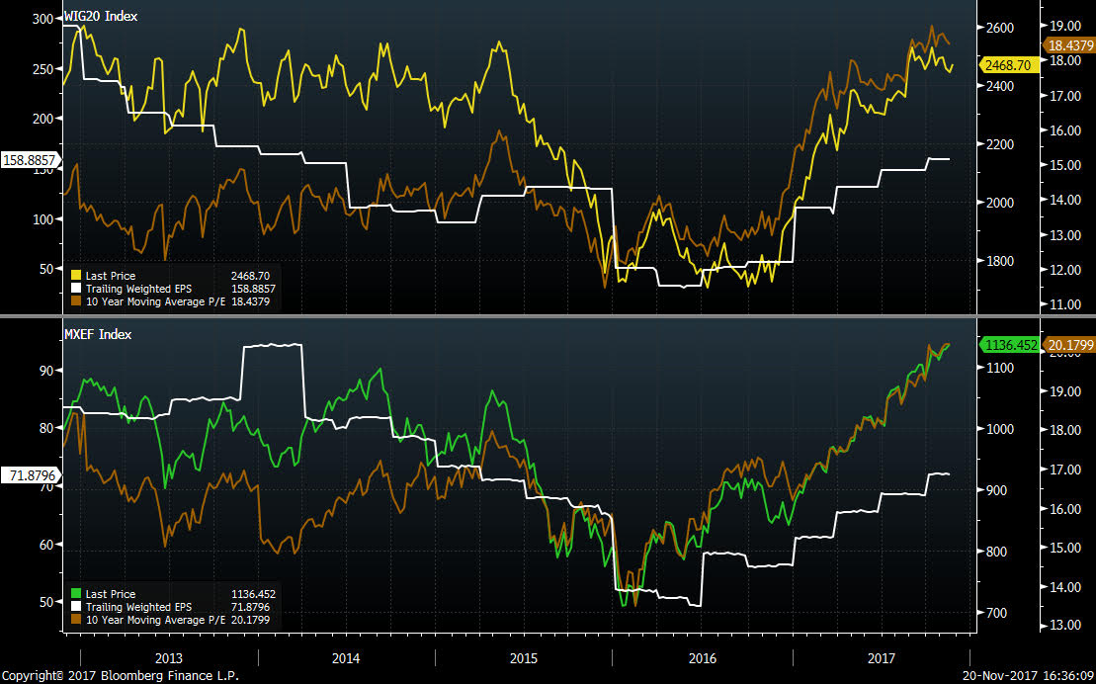1096x684 pixels.
Task: Click the white 71.8796 tag on left axis
Action: pos(31,475)
